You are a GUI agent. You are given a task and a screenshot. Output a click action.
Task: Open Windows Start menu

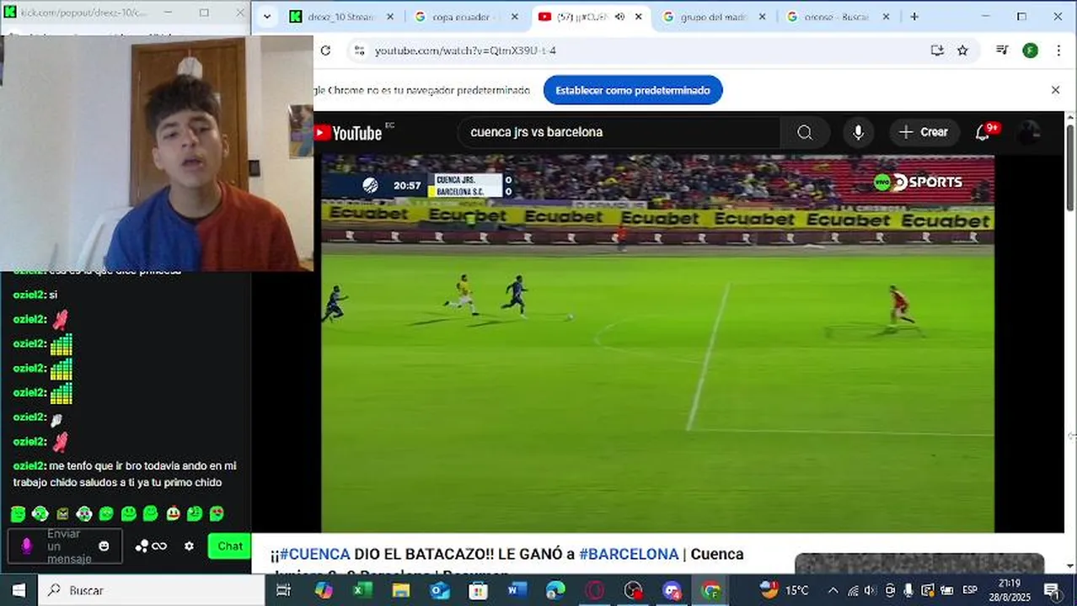click(19, 590)
